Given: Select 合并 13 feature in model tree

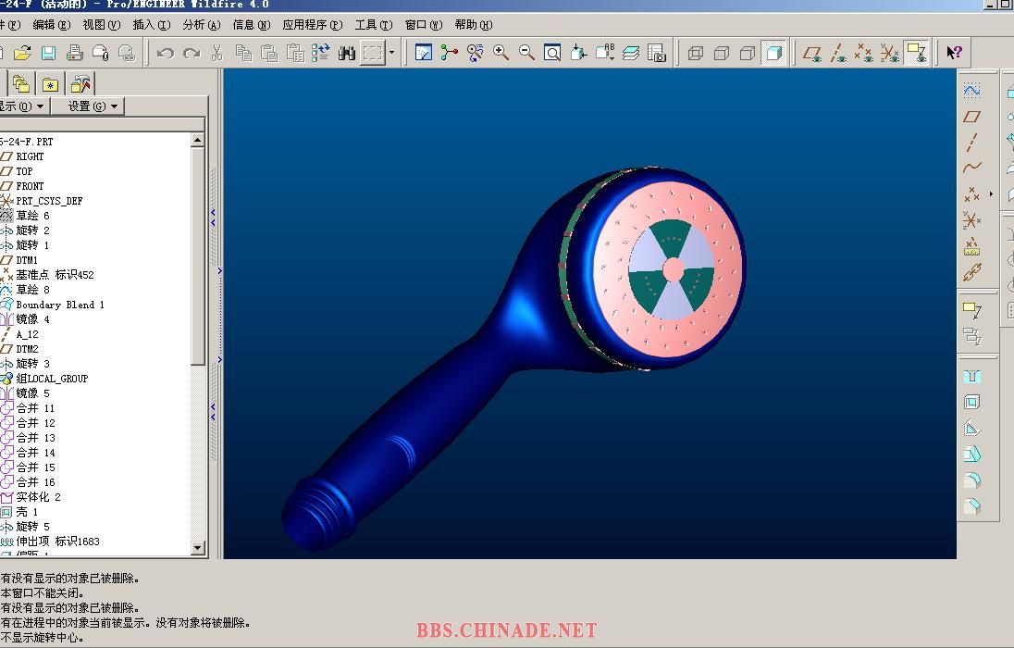Looking at the screenshot, I should tap(35, 438).
